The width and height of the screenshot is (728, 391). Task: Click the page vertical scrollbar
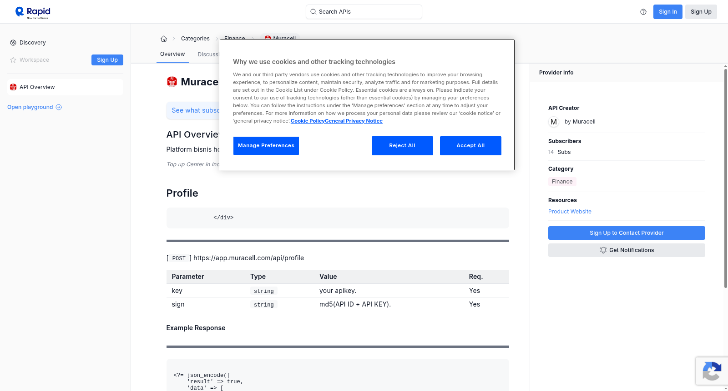coord(726,177)
